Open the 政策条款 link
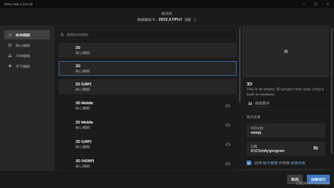The image size is (334, 188). click(298, 163)
